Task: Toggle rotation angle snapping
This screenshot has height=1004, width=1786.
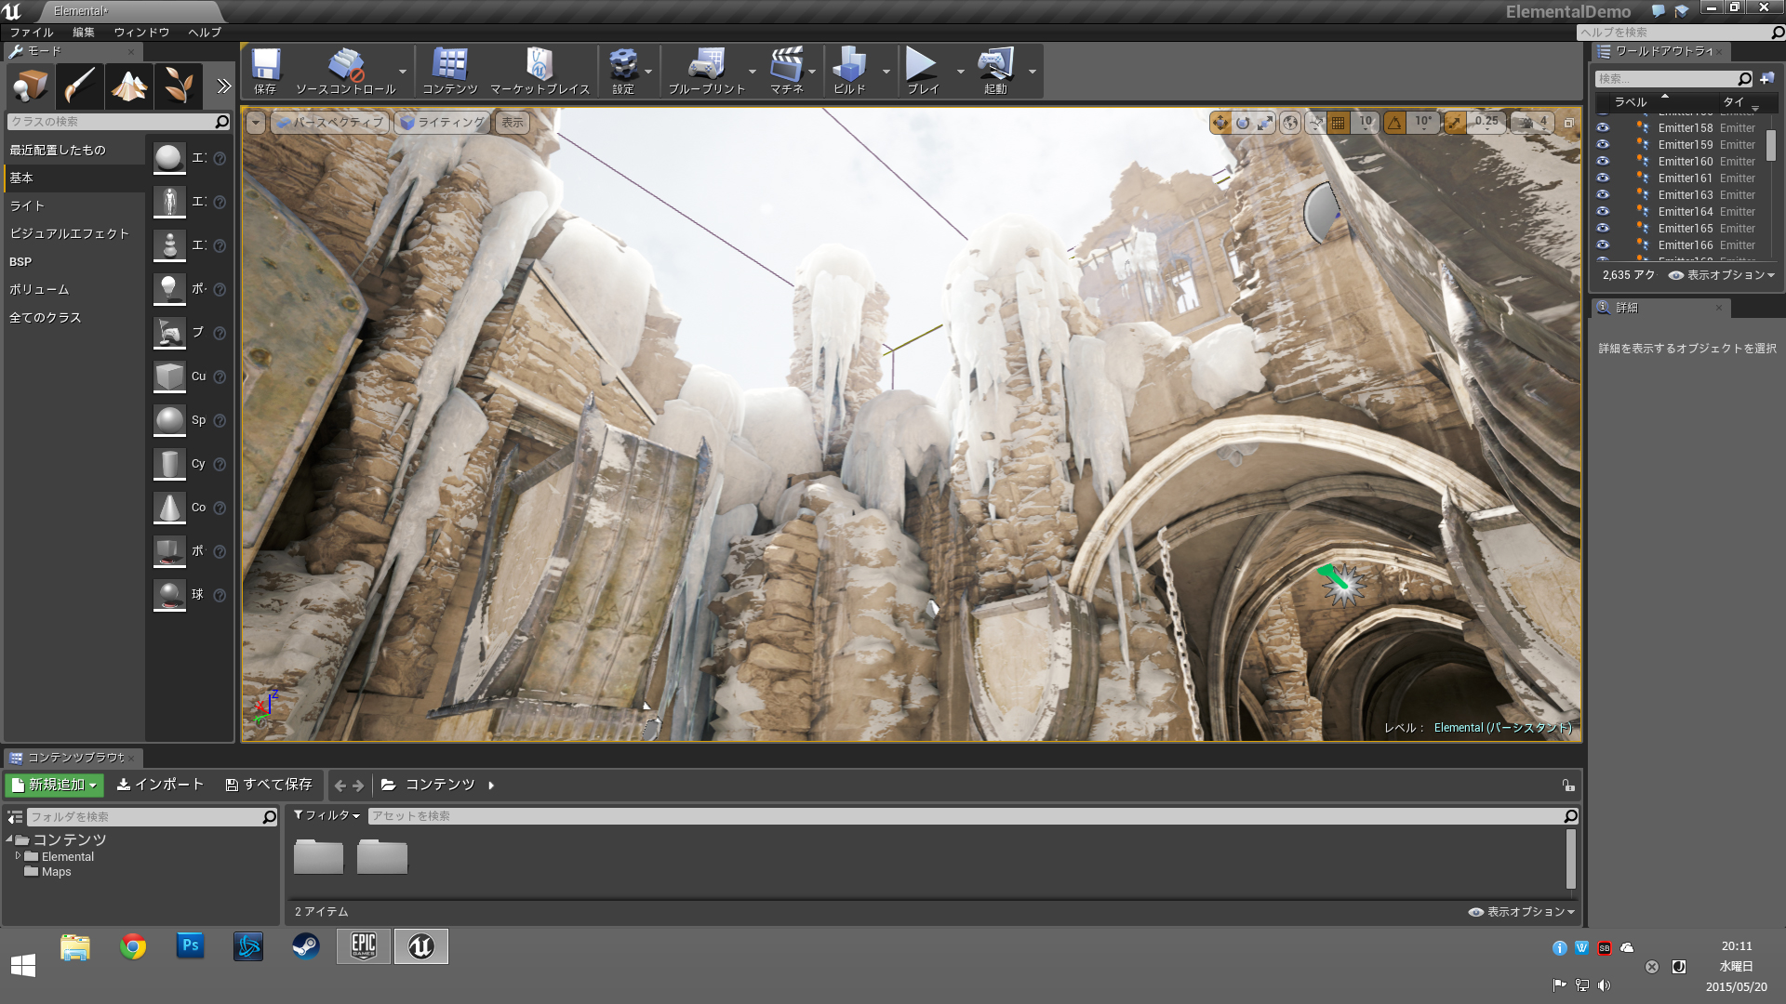Action: [x=1394, y=122]
